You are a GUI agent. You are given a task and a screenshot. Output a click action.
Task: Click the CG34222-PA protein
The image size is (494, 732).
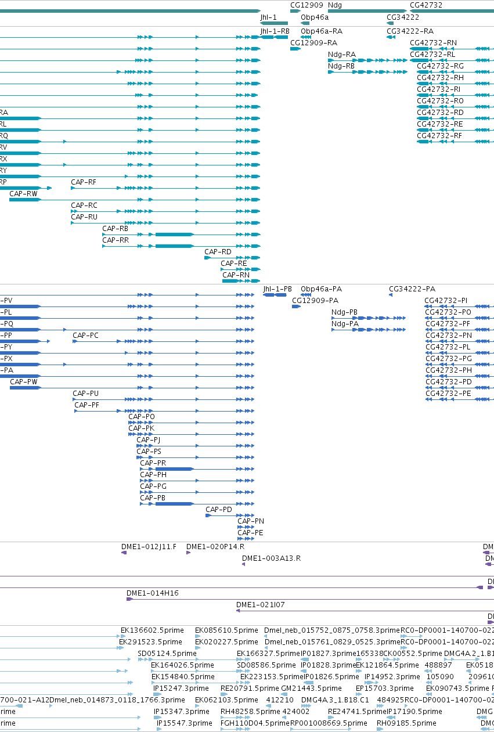coord(391,295)
